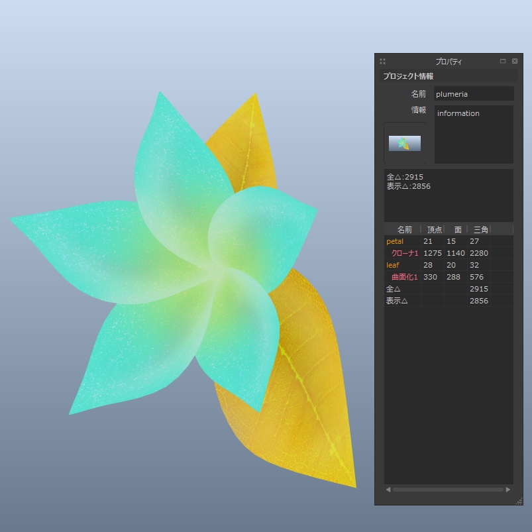Viewport: 532px width, 532px height.
Task: Click the 頂点 column header
Action: [x=434, y=229]
